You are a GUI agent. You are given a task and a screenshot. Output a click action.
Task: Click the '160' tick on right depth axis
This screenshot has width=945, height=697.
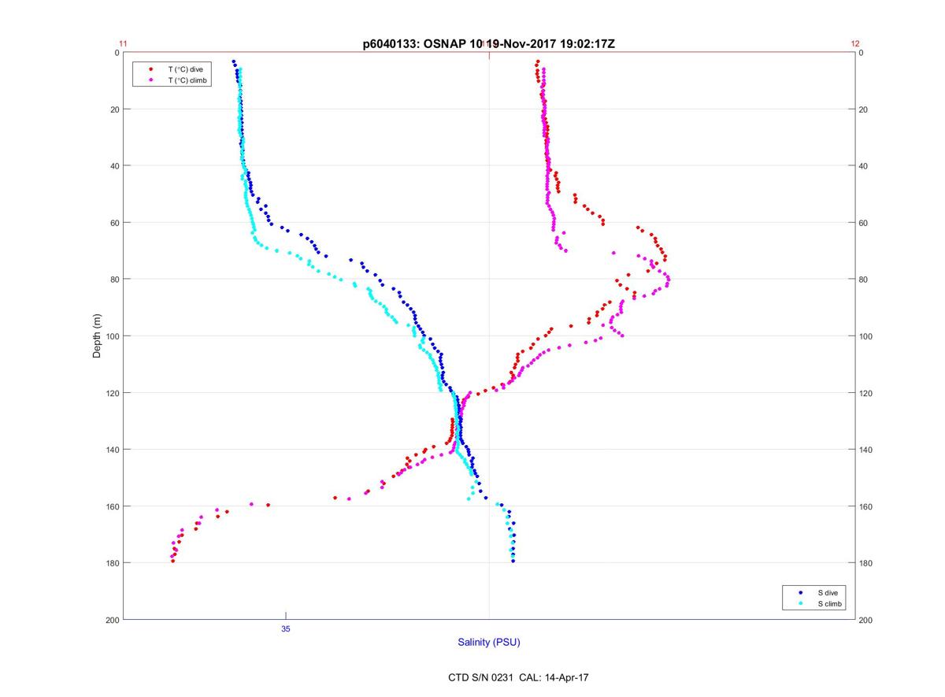point(867,506)
